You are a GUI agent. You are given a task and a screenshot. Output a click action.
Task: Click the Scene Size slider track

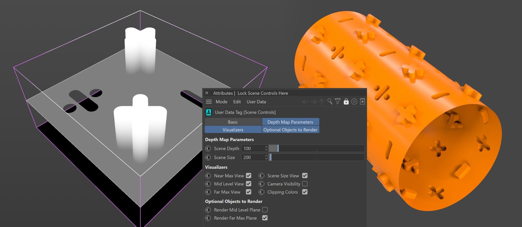(x=317, y=157)
